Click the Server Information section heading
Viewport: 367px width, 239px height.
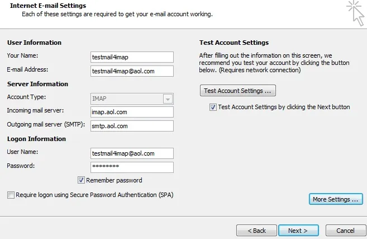click(x=37, y=84)
